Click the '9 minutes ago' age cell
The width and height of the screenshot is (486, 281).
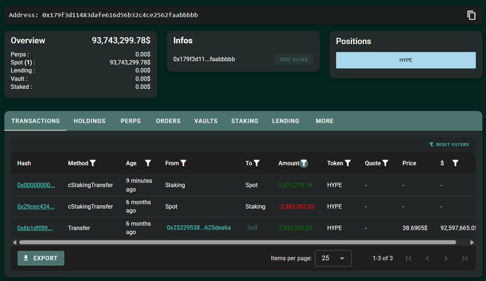point(139,185)
